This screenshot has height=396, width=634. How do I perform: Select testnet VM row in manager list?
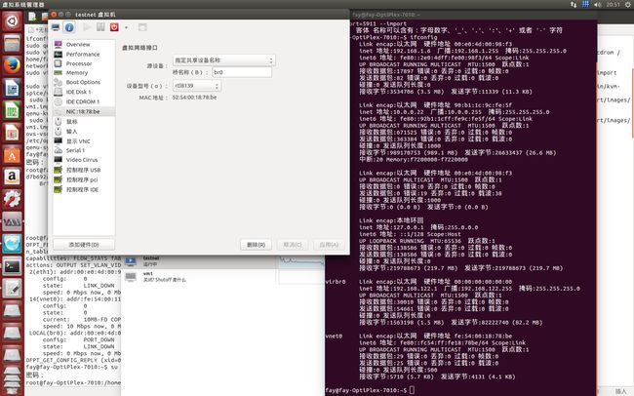(x=224, y=261)
